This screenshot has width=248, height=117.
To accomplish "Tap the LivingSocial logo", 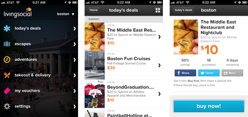I will pos(17,13).
